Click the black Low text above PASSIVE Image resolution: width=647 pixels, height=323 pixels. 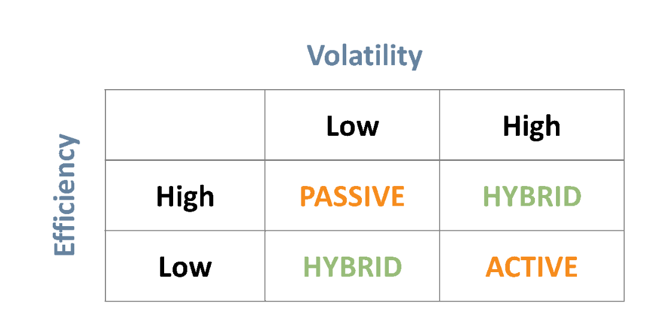[x=352, y=126]
